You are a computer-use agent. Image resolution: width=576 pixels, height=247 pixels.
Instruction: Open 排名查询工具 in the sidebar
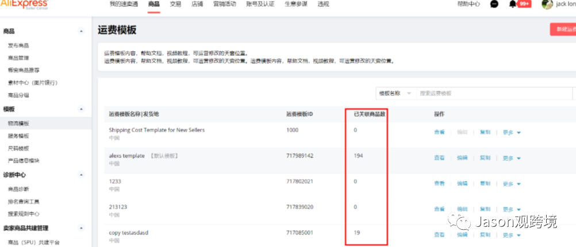pos(24,202)
